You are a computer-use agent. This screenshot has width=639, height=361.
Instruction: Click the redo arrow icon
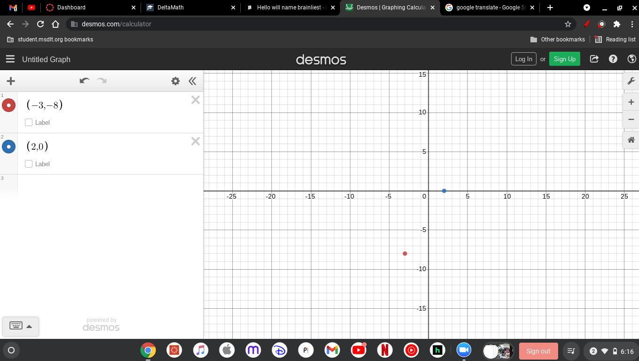(102, 81)
